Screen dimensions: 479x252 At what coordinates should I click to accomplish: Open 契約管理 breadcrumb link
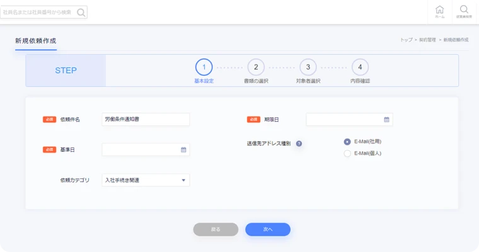[x=427, y=40]
